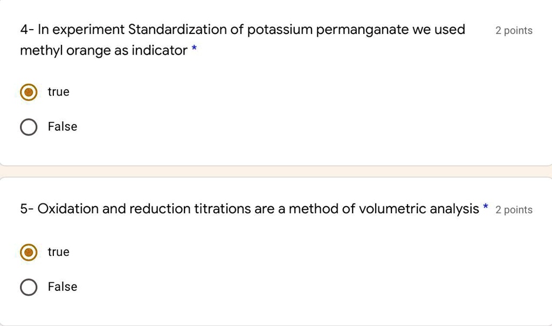Screen dimensions: 552x326
Task: Click the empty radio circle beside 'False' in question 4
Action: (x=29, y=127)
